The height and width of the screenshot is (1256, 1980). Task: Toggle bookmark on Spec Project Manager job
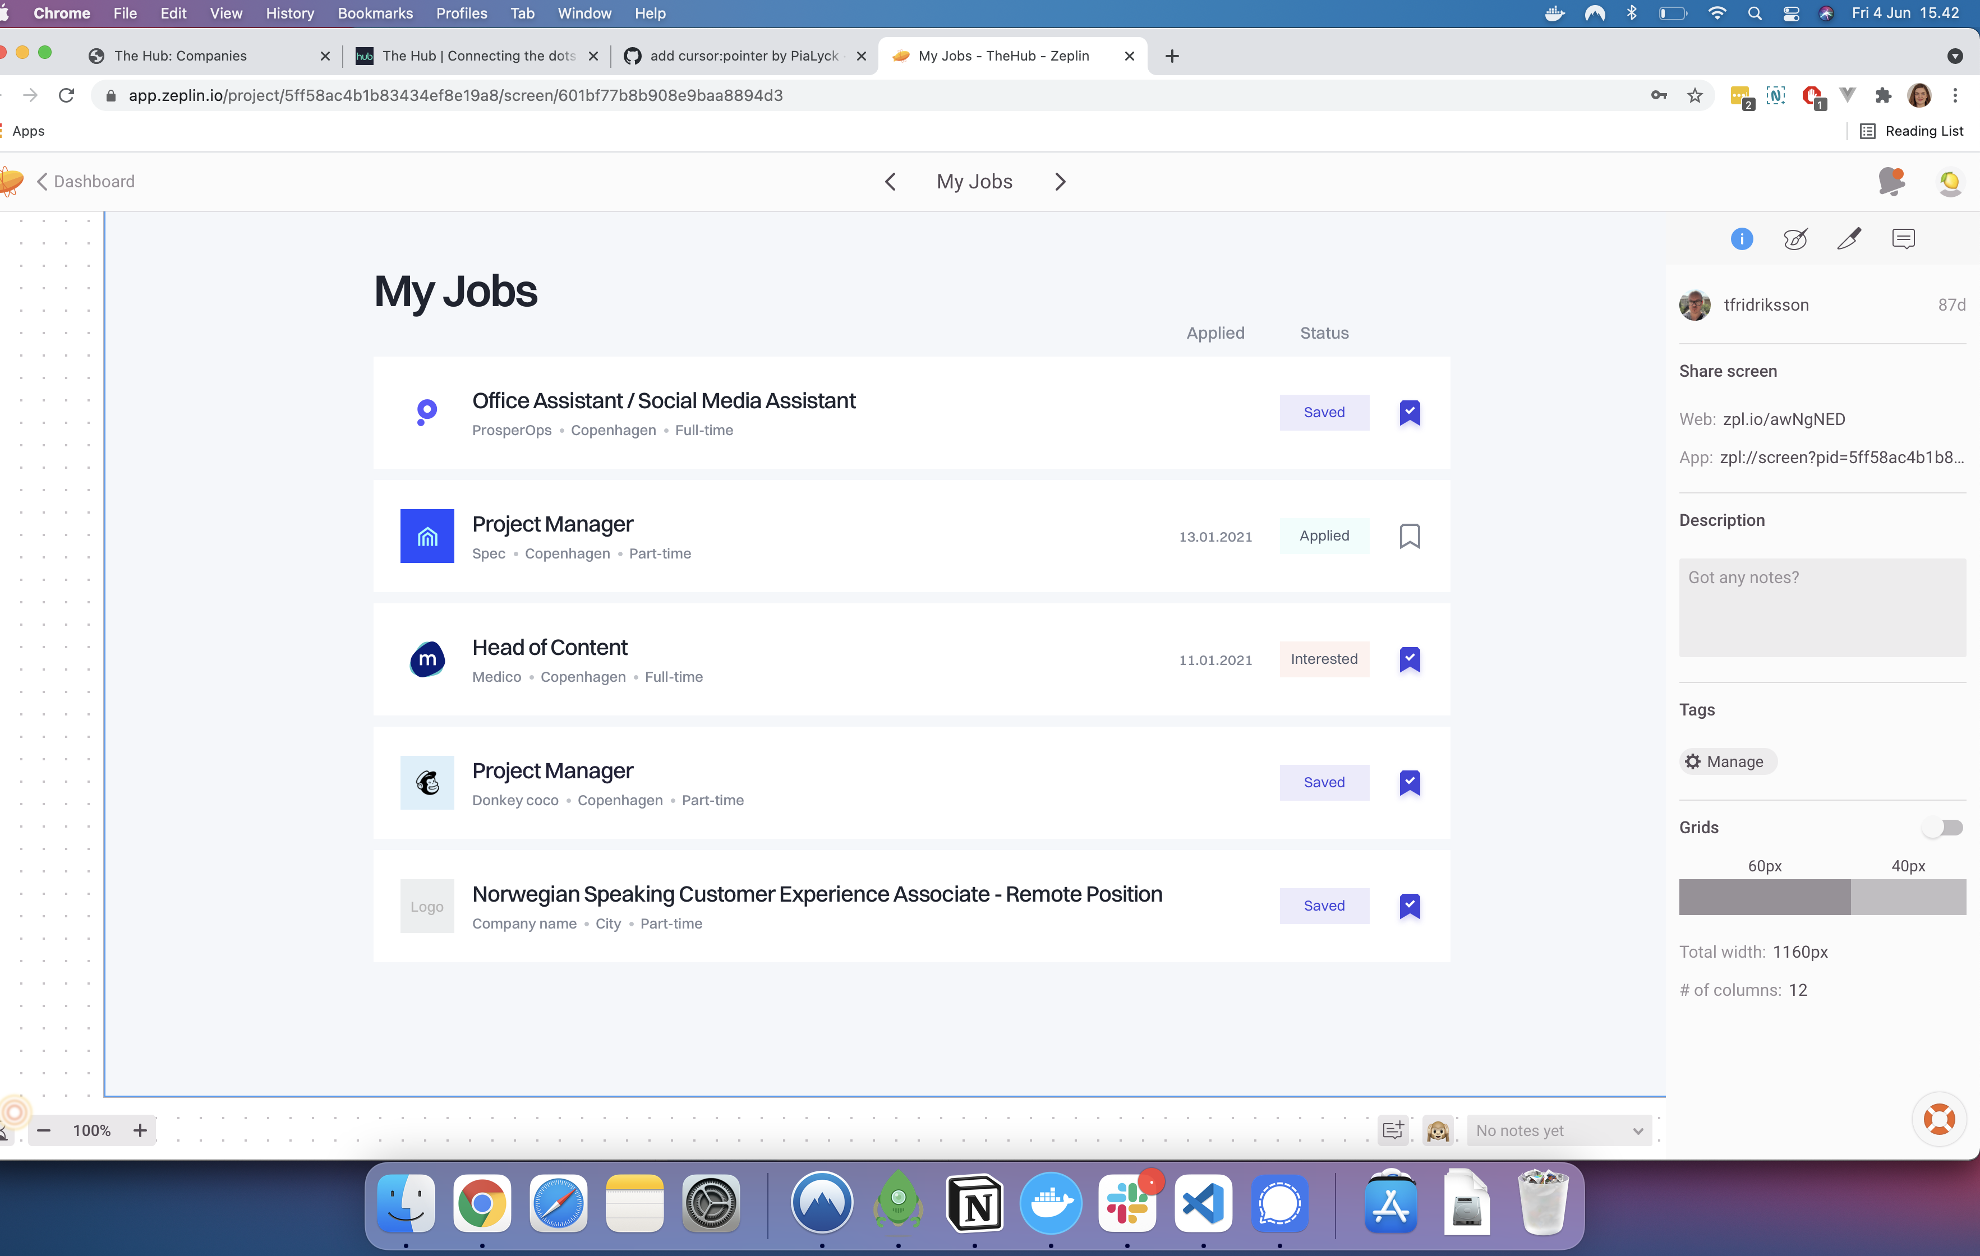click(x=1410, y=536)
